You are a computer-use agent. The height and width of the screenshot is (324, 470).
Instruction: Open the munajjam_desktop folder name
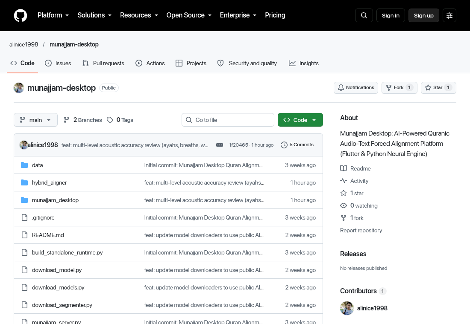(x=56, y=200)
